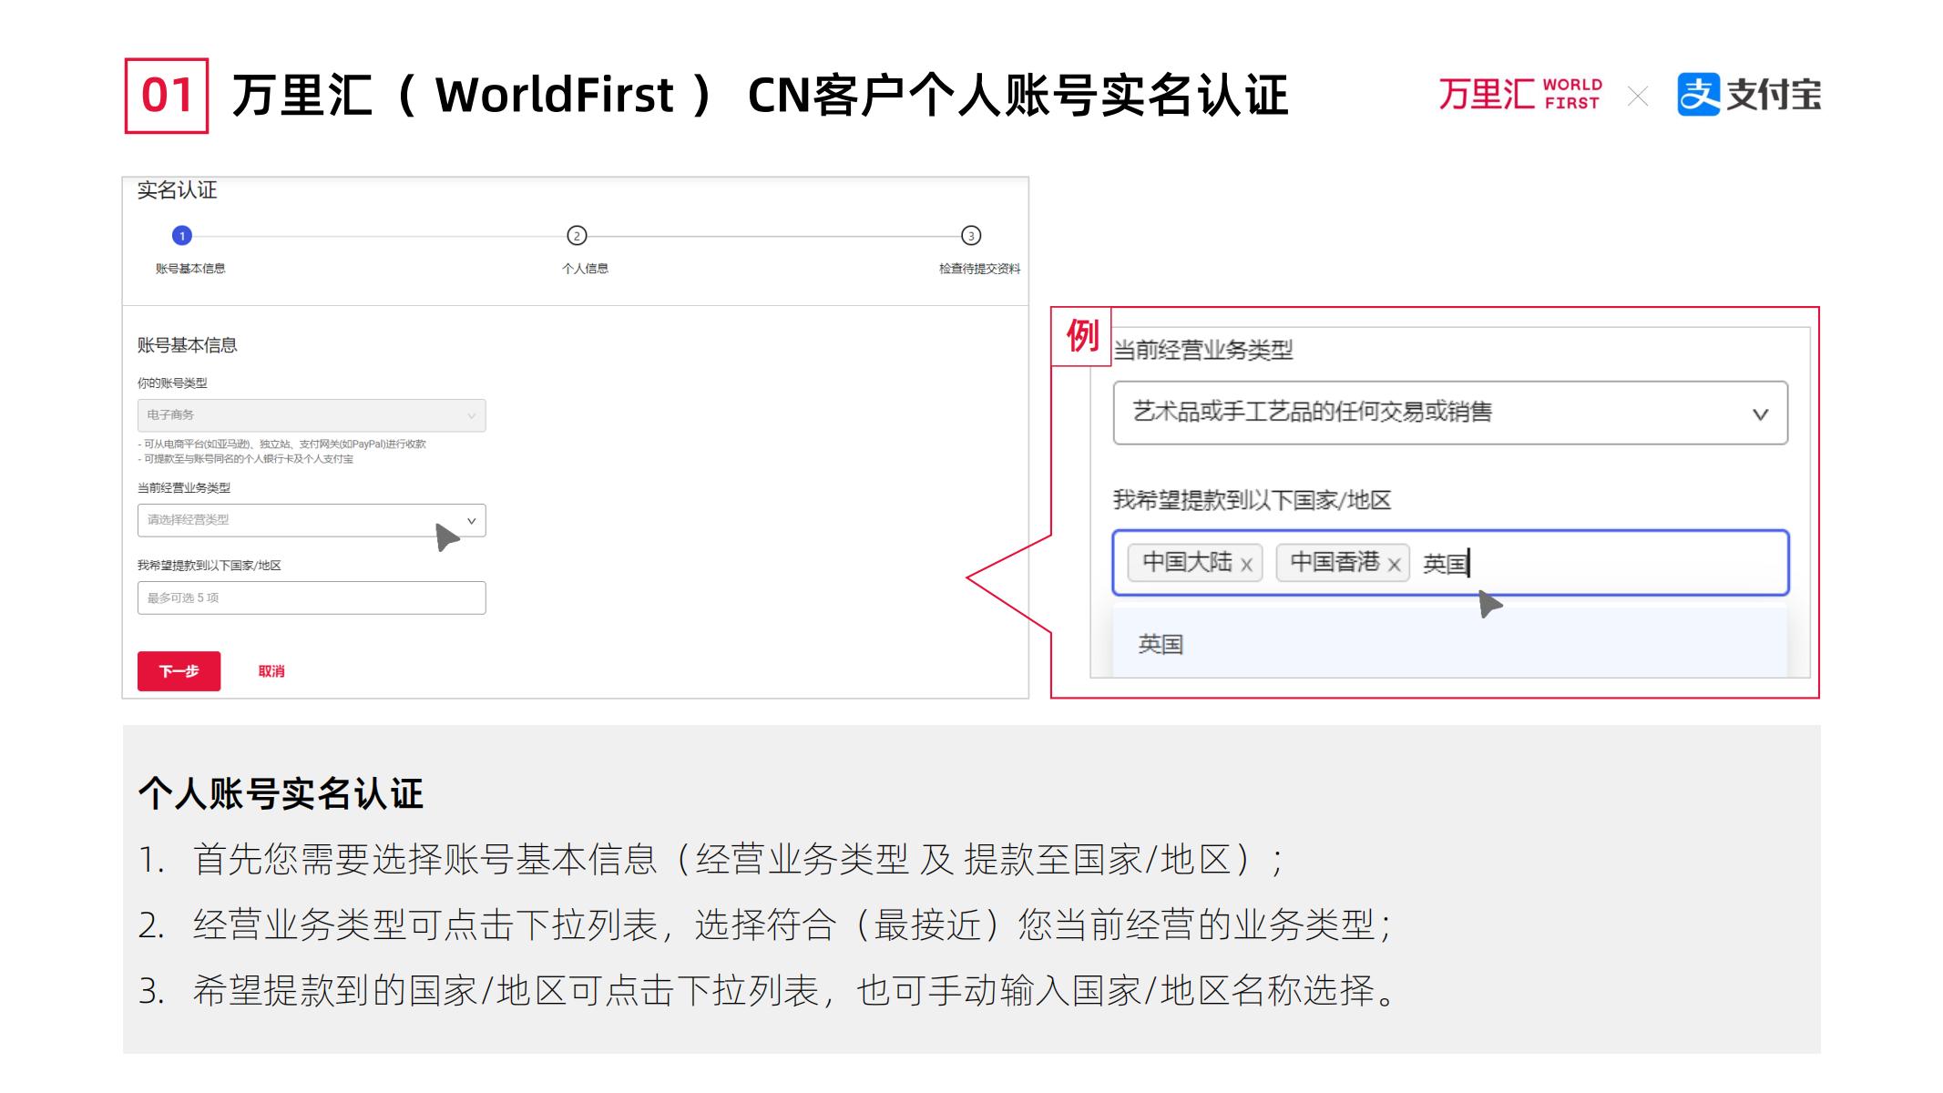This screenshot has width=1943, height=1093.
Task: Click step 1 circle for 账号基本信息
Action: [x=182, y=236]
